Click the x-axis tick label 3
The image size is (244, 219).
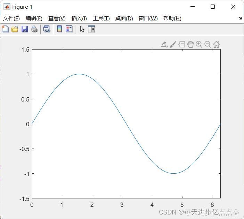point(122,205)
